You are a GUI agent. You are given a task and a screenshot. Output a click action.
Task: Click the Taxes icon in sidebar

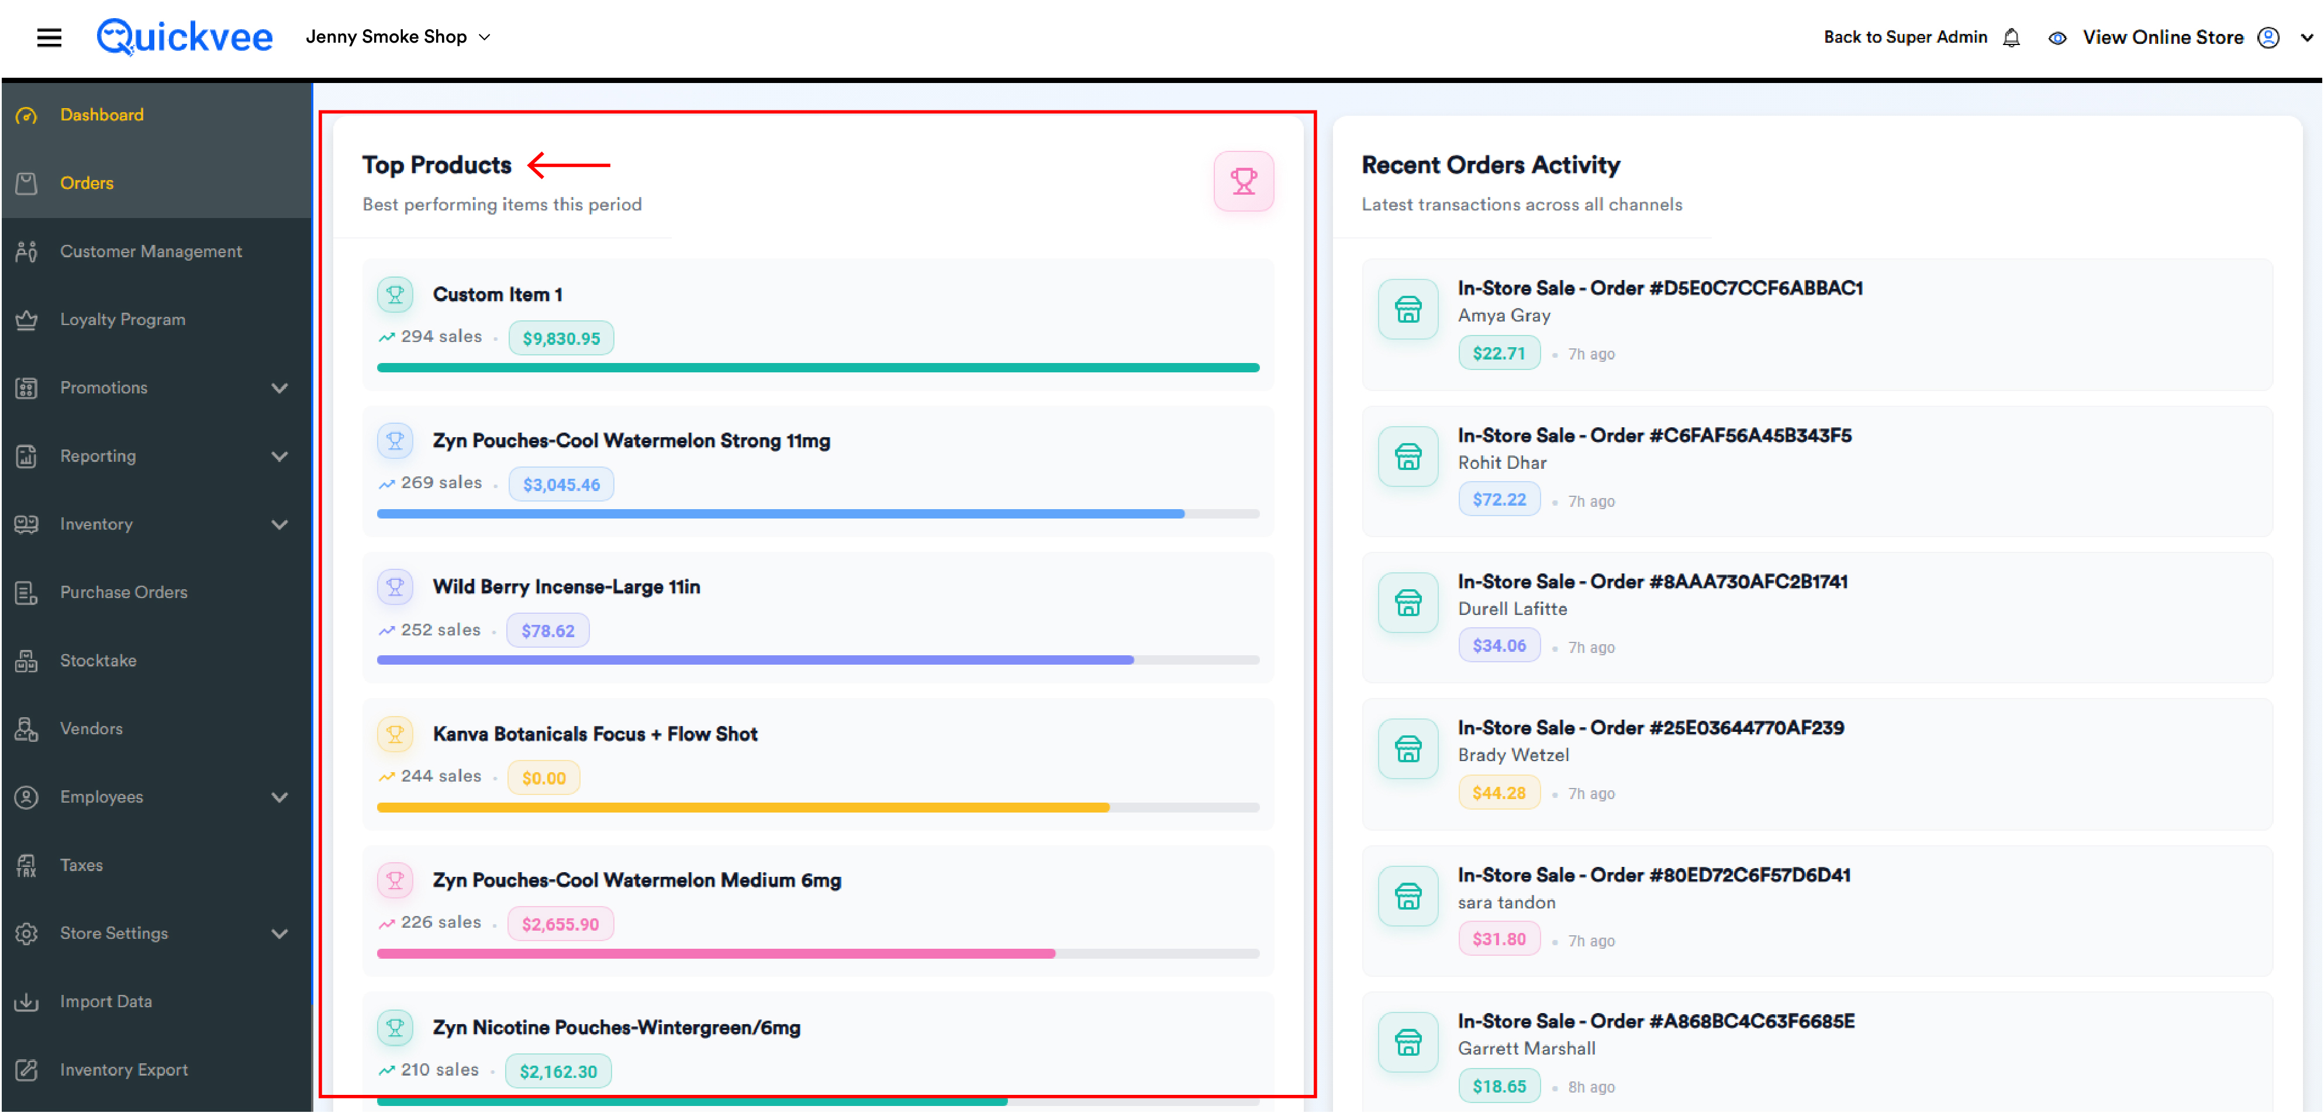26,865
